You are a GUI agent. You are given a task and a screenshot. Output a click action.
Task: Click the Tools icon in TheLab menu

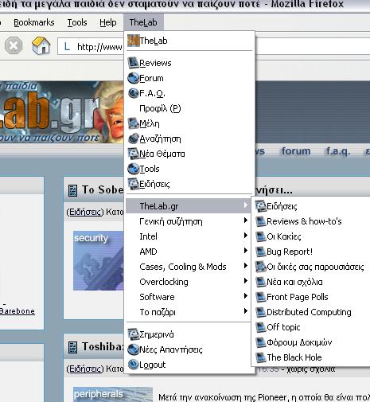tap(133, 169)
